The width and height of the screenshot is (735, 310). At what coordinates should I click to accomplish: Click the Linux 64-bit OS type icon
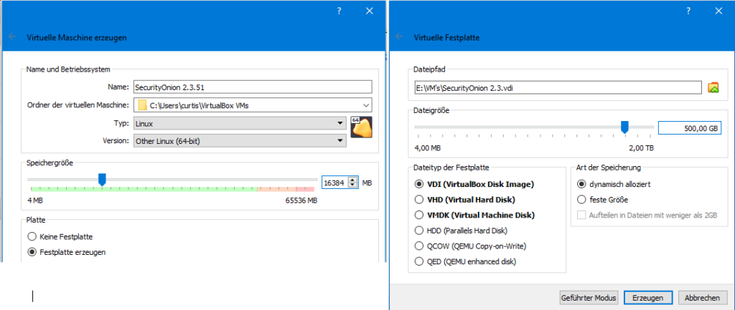(x=362, y=127)
